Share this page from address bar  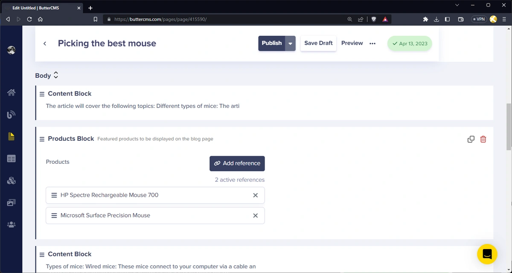point(361,19)
